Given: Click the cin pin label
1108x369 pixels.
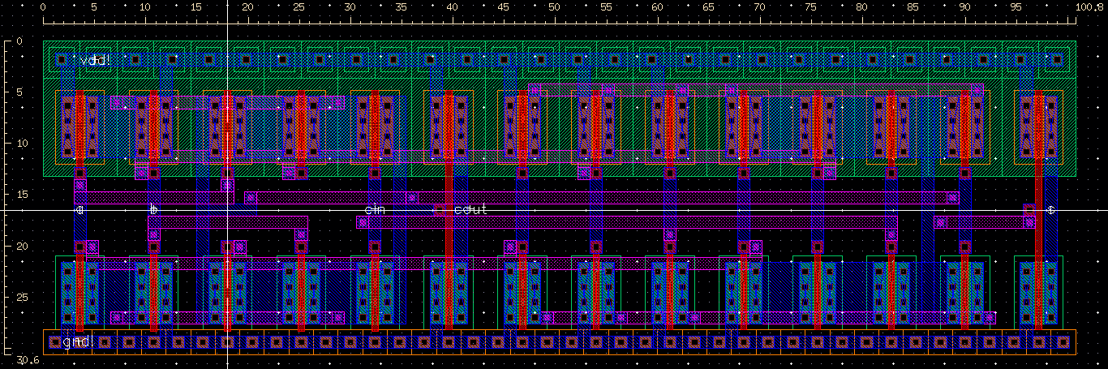Looking at the screenshot, I should (374, 209).
